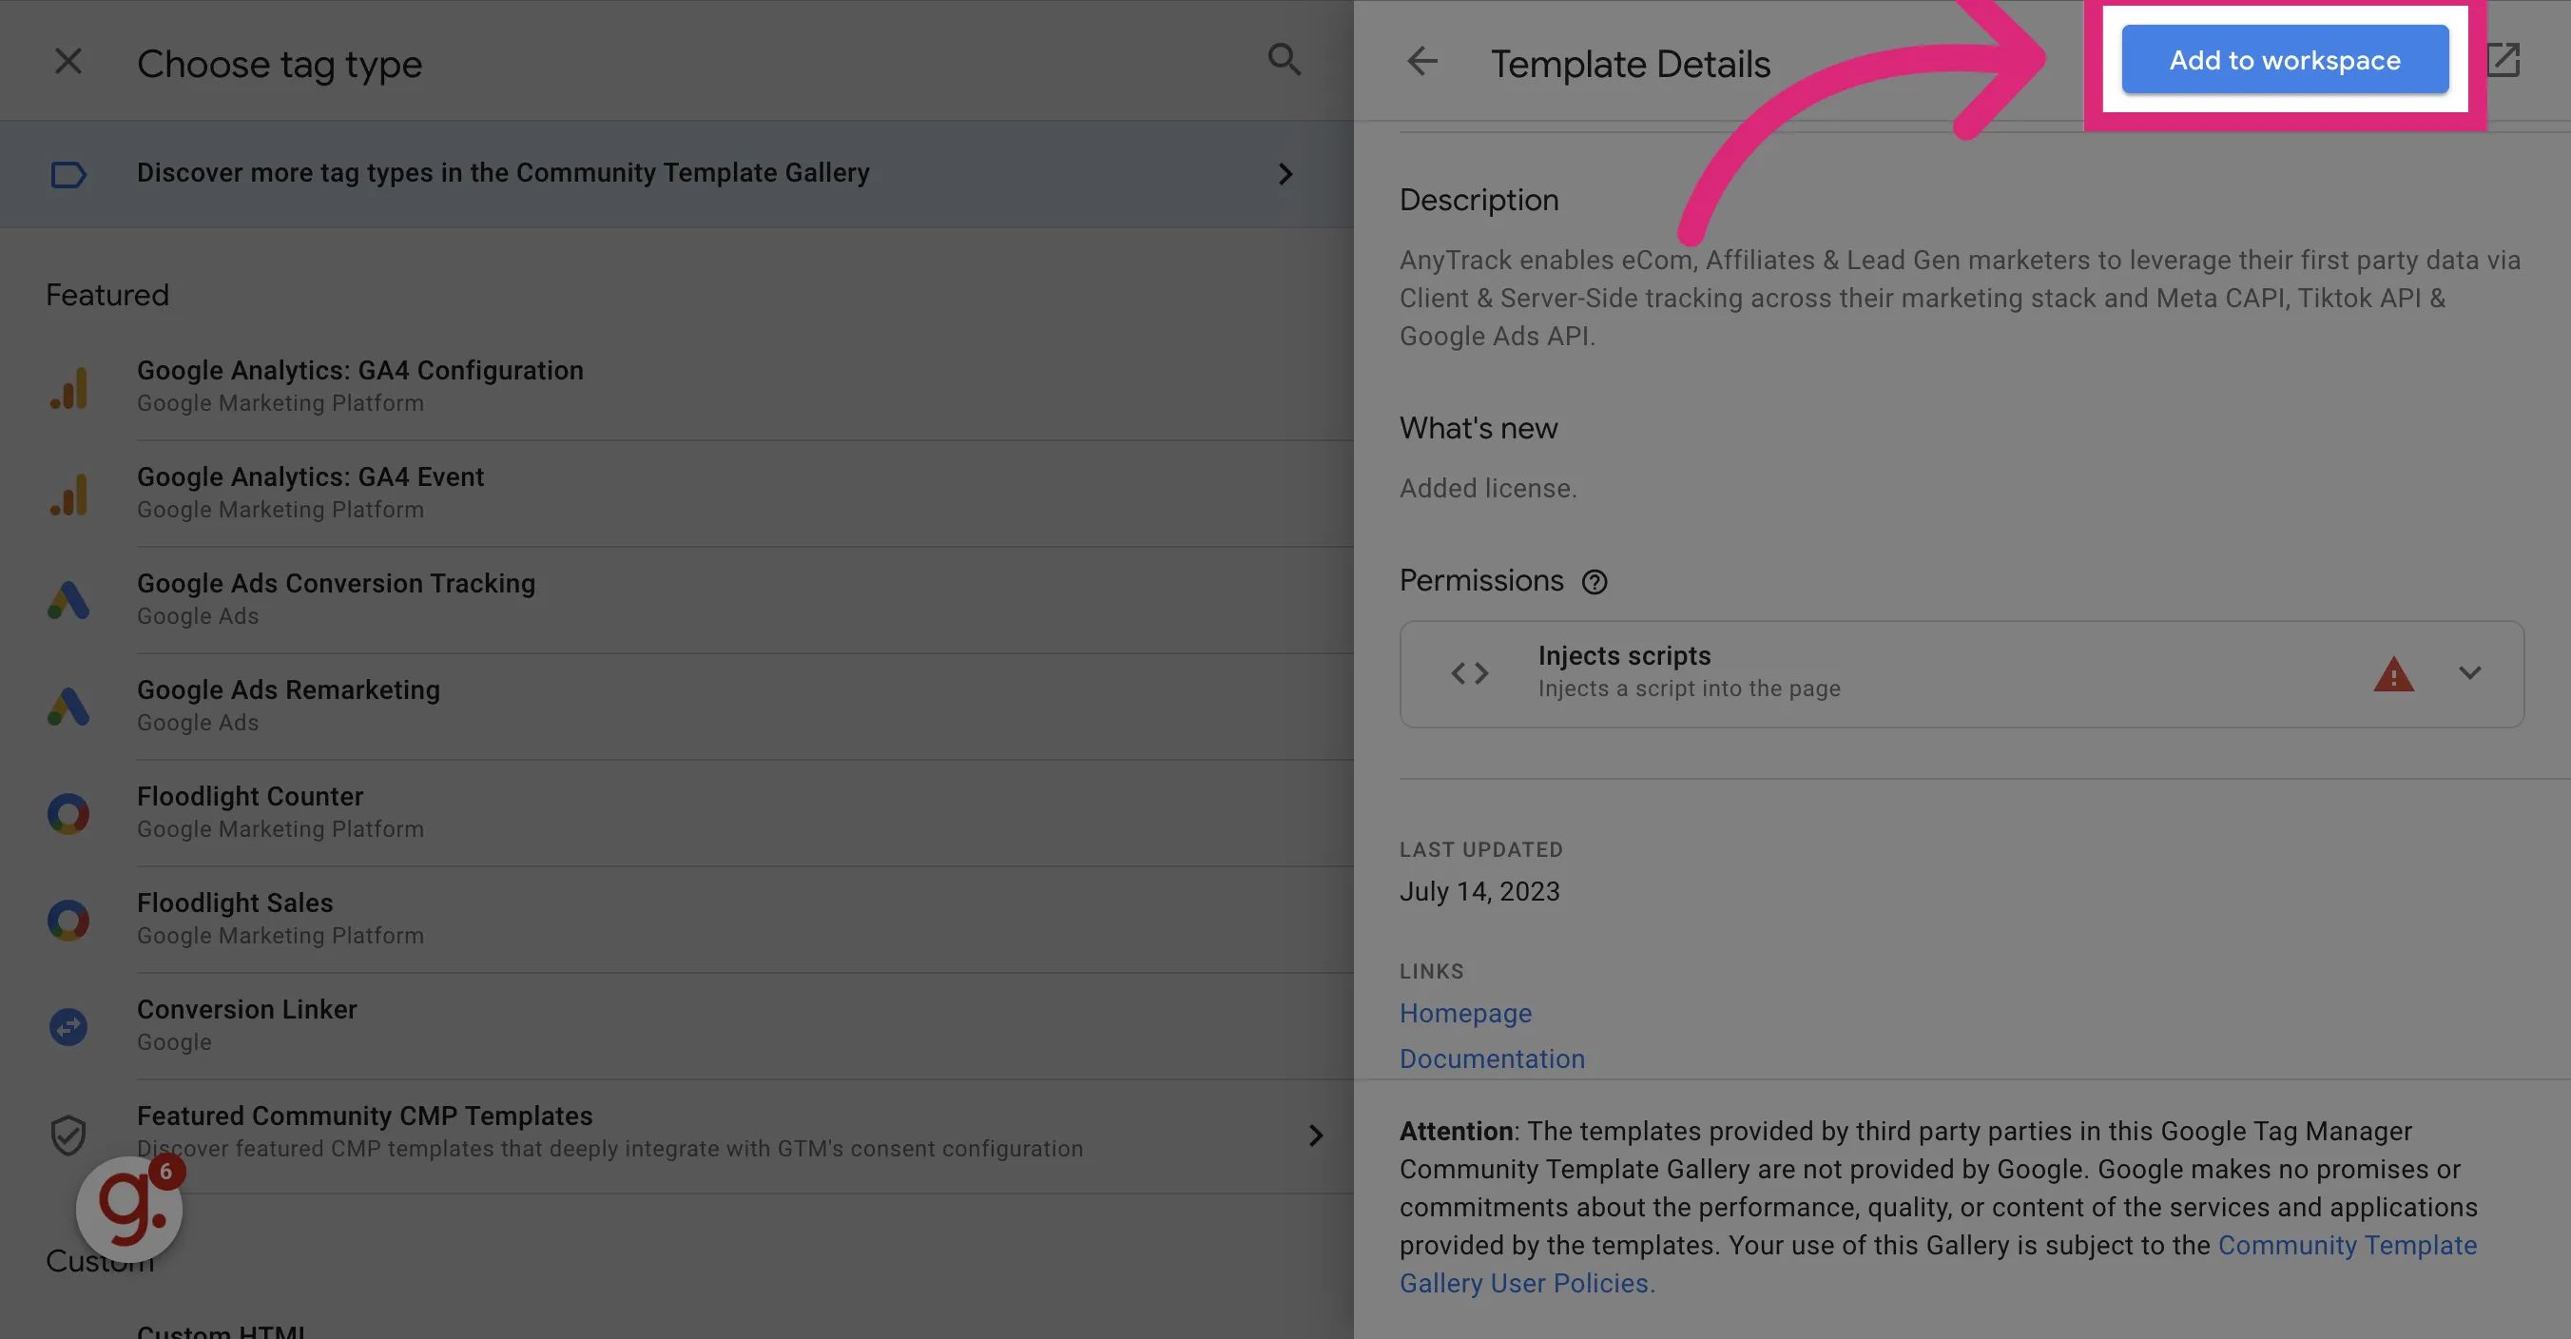Click the CMP Templates shield icon
Viewport: 2571px width, 1339px height.
point(68,1135)
